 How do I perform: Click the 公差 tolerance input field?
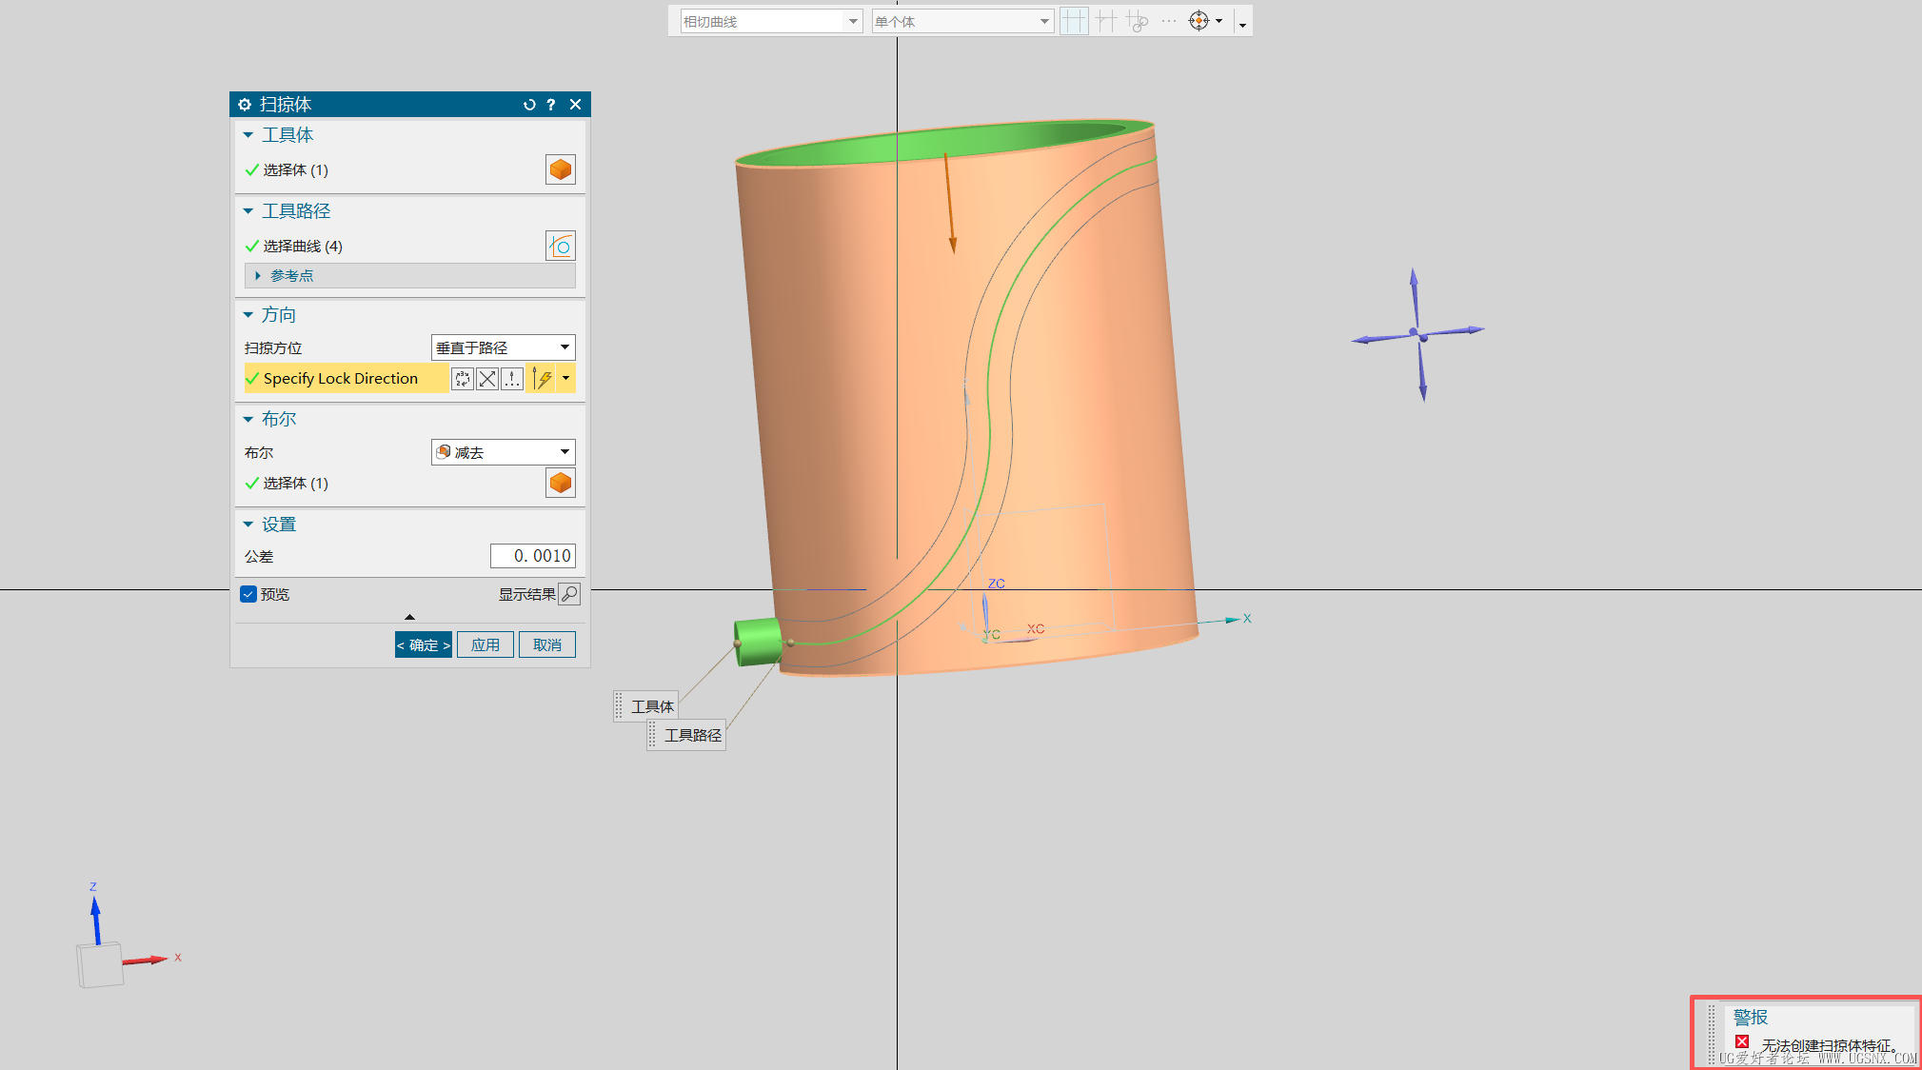click(x=533, y=556)
